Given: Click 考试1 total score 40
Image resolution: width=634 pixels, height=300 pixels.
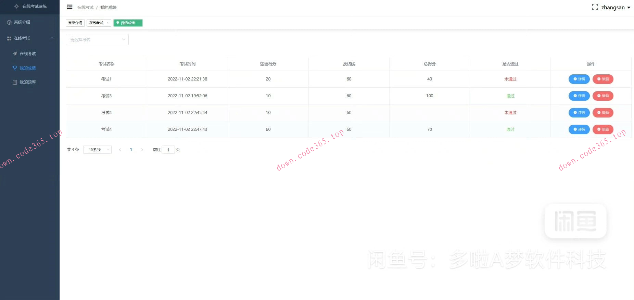Looking at the screenshot, I should click(x=430, y=79).
